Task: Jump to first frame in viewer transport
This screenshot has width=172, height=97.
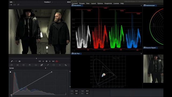Action: (x=40, y=61)
